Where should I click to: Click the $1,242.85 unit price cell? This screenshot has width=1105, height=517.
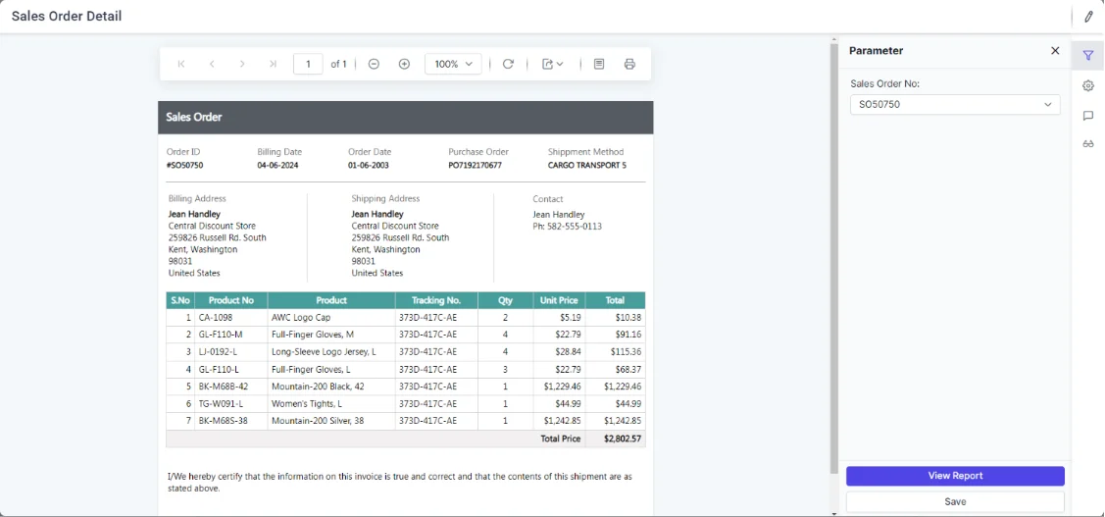(559, 421)
